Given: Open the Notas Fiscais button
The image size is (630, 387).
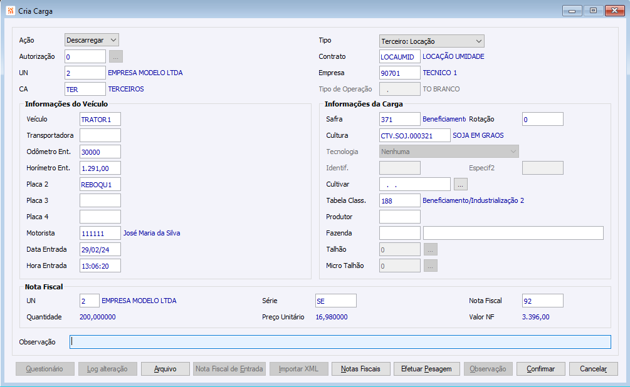Looking at the screenshot, I should 361,369.
